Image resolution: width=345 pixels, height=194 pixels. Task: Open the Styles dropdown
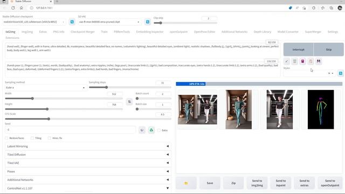[310, 73]
